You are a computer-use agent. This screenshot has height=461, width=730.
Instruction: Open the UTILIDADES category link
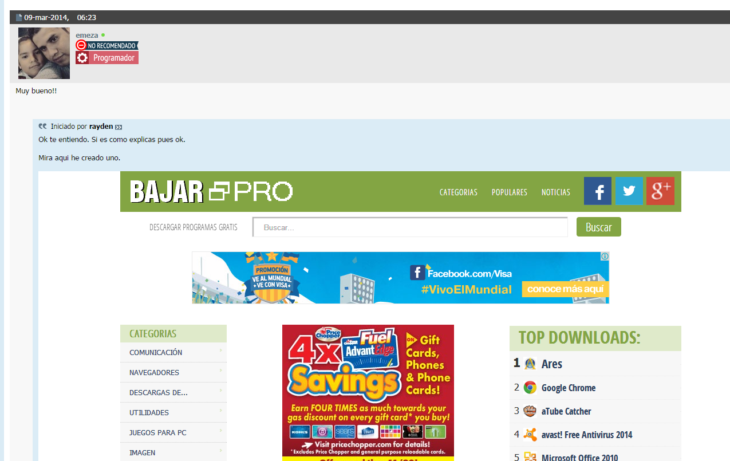coord(149,413)
